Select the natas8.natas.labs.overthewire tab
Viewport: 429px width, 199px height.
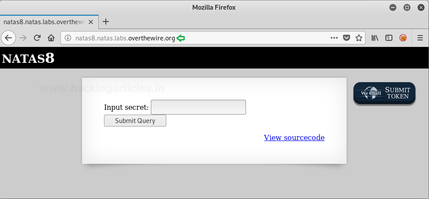click(44, 22)
